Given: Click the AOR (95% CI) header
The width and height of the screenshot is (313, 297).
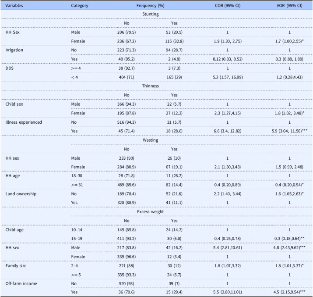Looking at the screenshot, I should [x=289, y=6].
